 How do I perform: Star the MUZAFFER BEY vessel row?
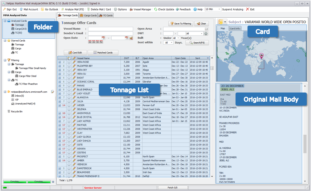point(69,66)
